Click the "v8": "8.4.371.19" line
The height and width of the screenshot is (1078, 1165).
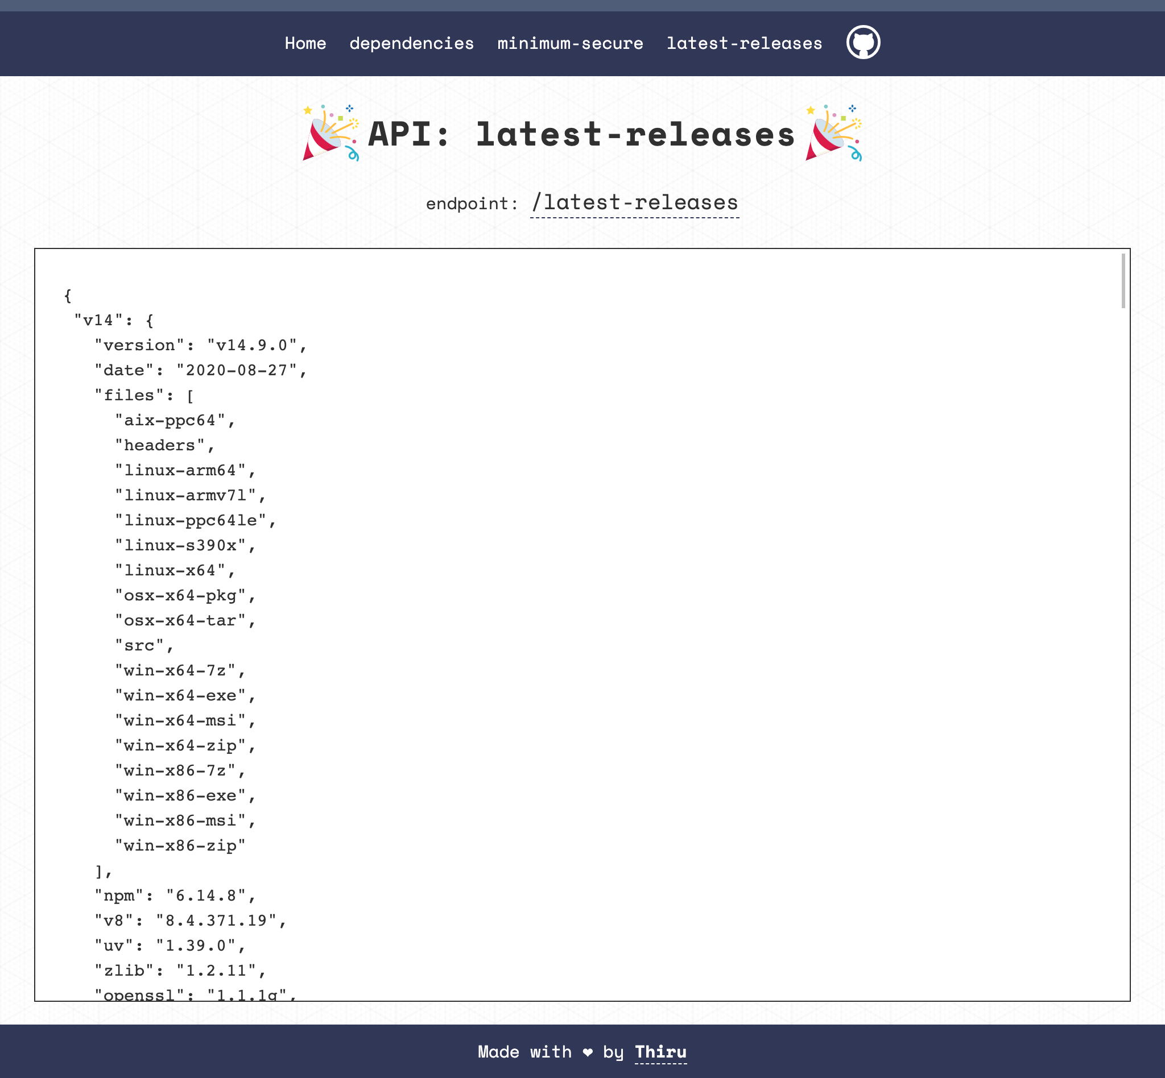(x=190, y=921)
